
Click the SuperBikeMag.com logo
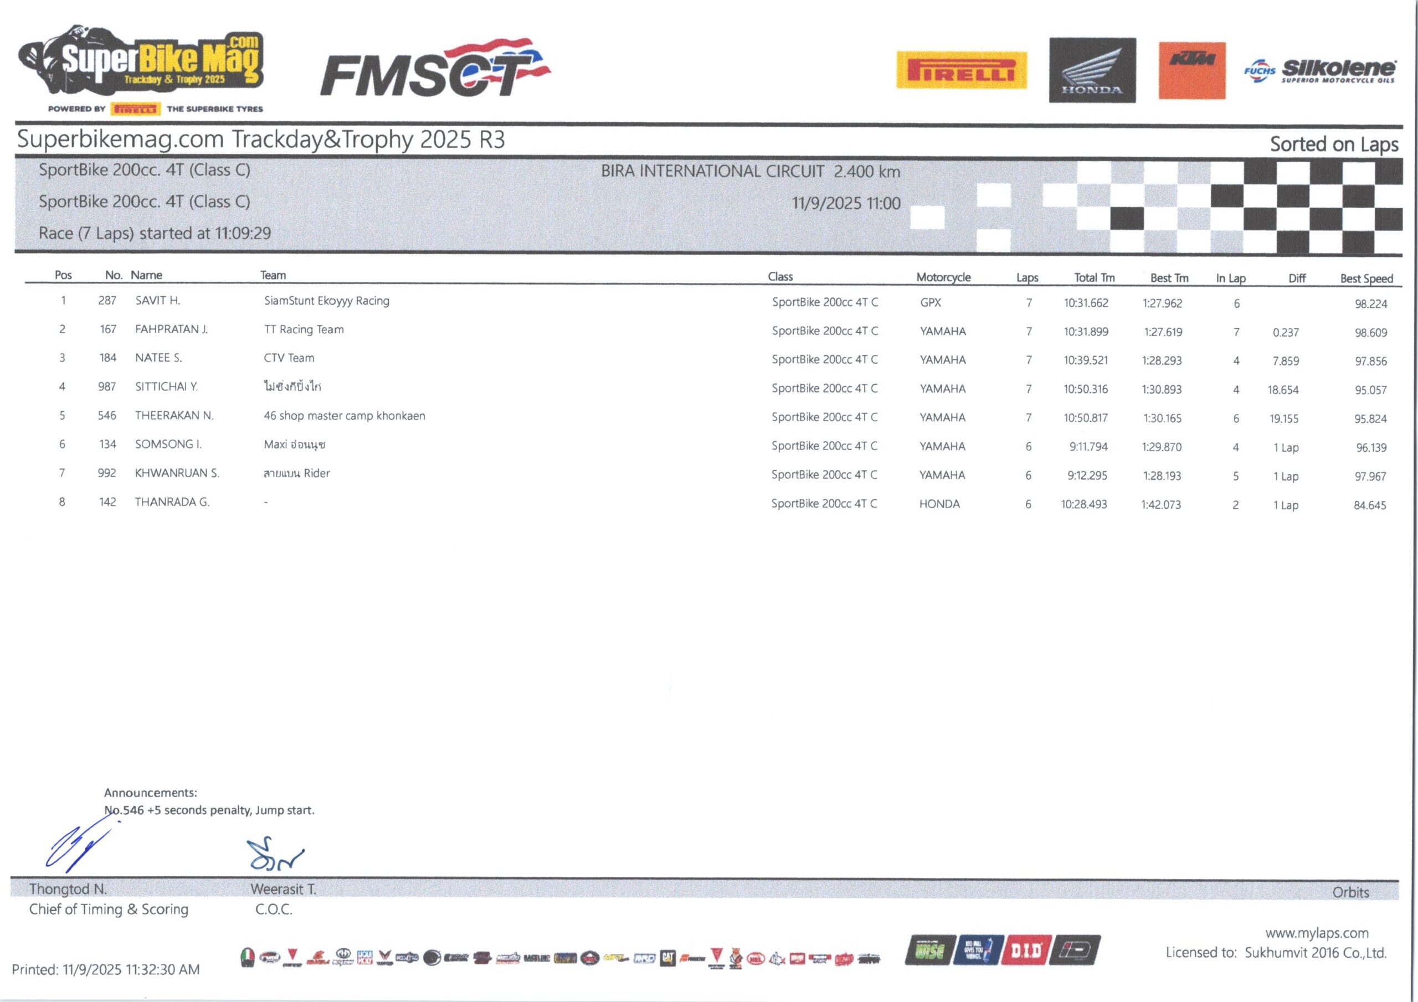(142, 65)
